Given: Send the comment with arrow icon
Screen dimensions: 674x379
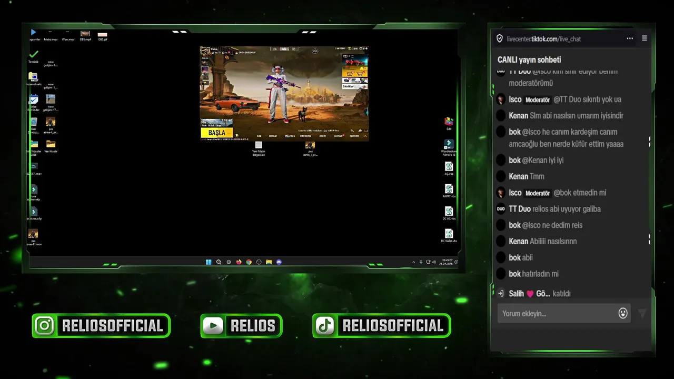Looking at the screenshot, I should click(642, 314).
